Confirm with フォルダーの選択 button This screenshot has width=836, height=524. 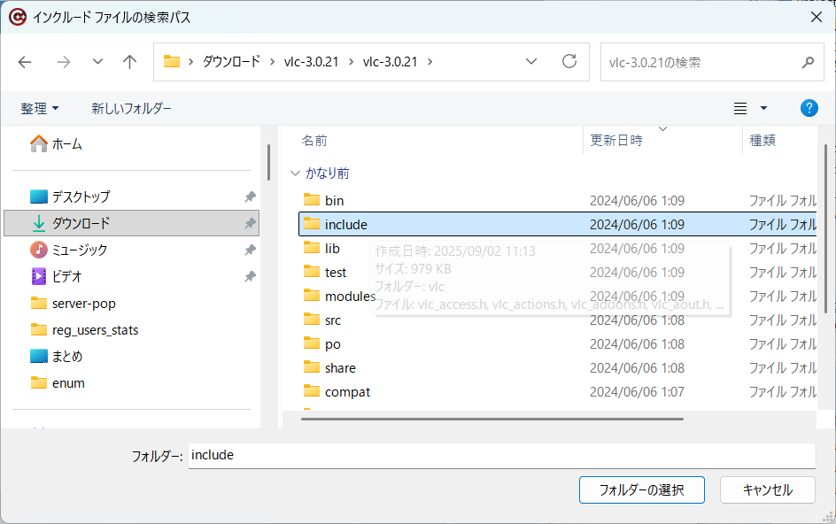pyautogui.click(x=642, y=489)
